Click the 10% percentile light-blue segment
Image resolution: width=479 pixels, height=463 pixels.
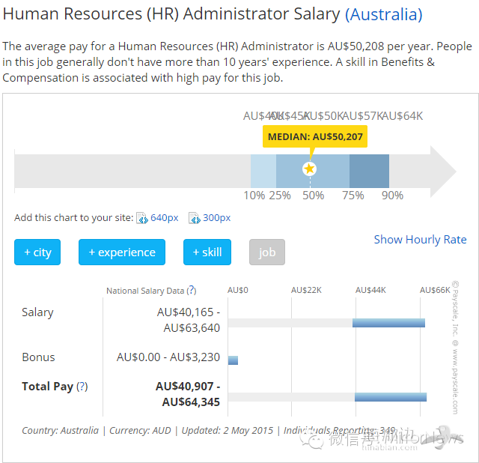pyautogui.click(x=263, y=171)
